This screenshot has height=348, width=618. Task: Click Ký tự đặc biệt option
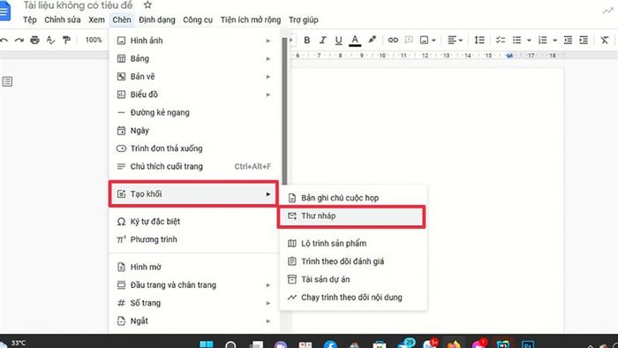coord(194,222)
